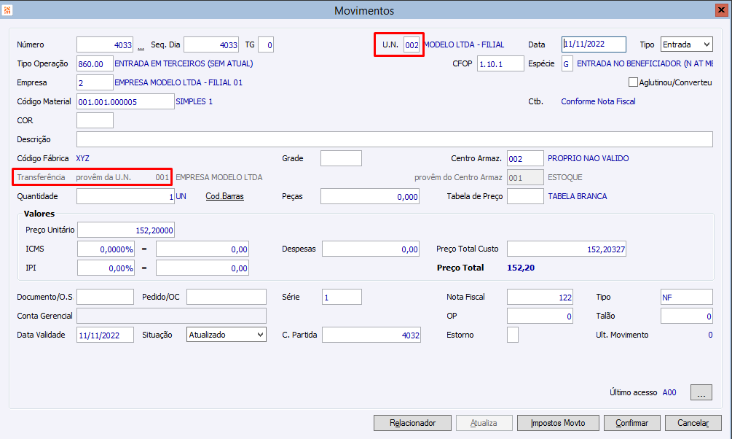Screen dimensions: 732x439
Task: Close the Movimentos window
Action: click(721, 9)
